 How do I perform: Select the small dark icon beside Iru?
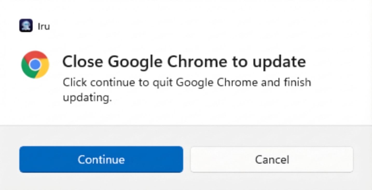coord(26,26)
